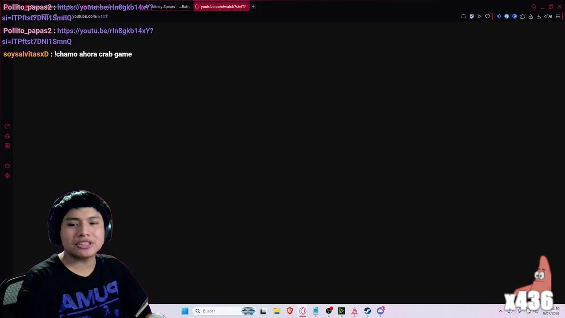Click the third icon in left sidebar
This screenshot has height=318, width=565.
click(x=7, y=146)
